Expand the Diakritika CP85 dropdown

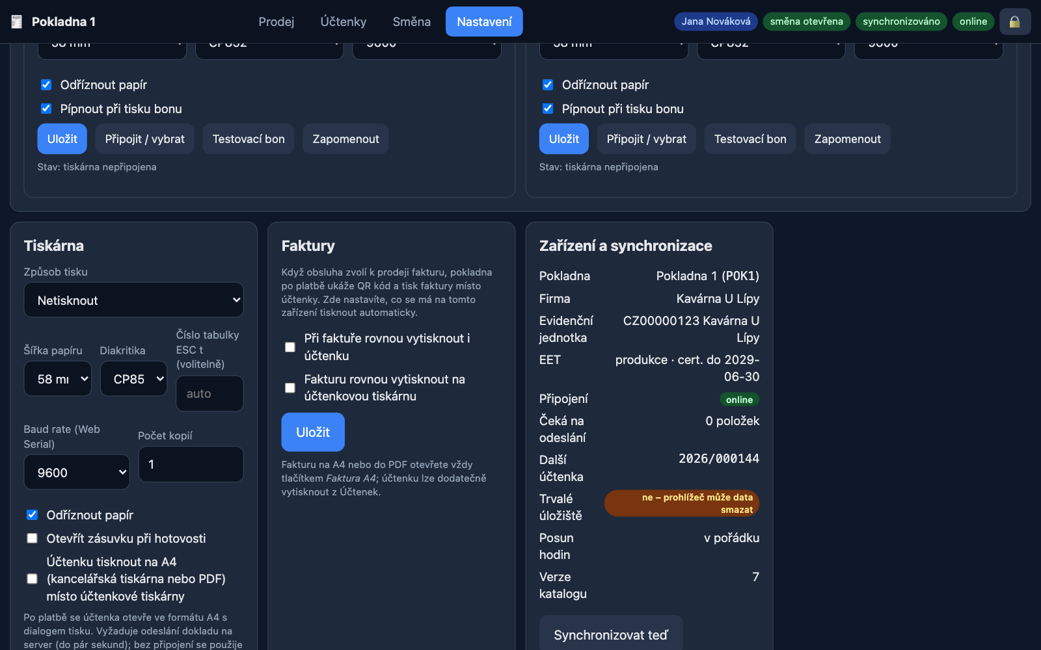click(x=133, y=379)
